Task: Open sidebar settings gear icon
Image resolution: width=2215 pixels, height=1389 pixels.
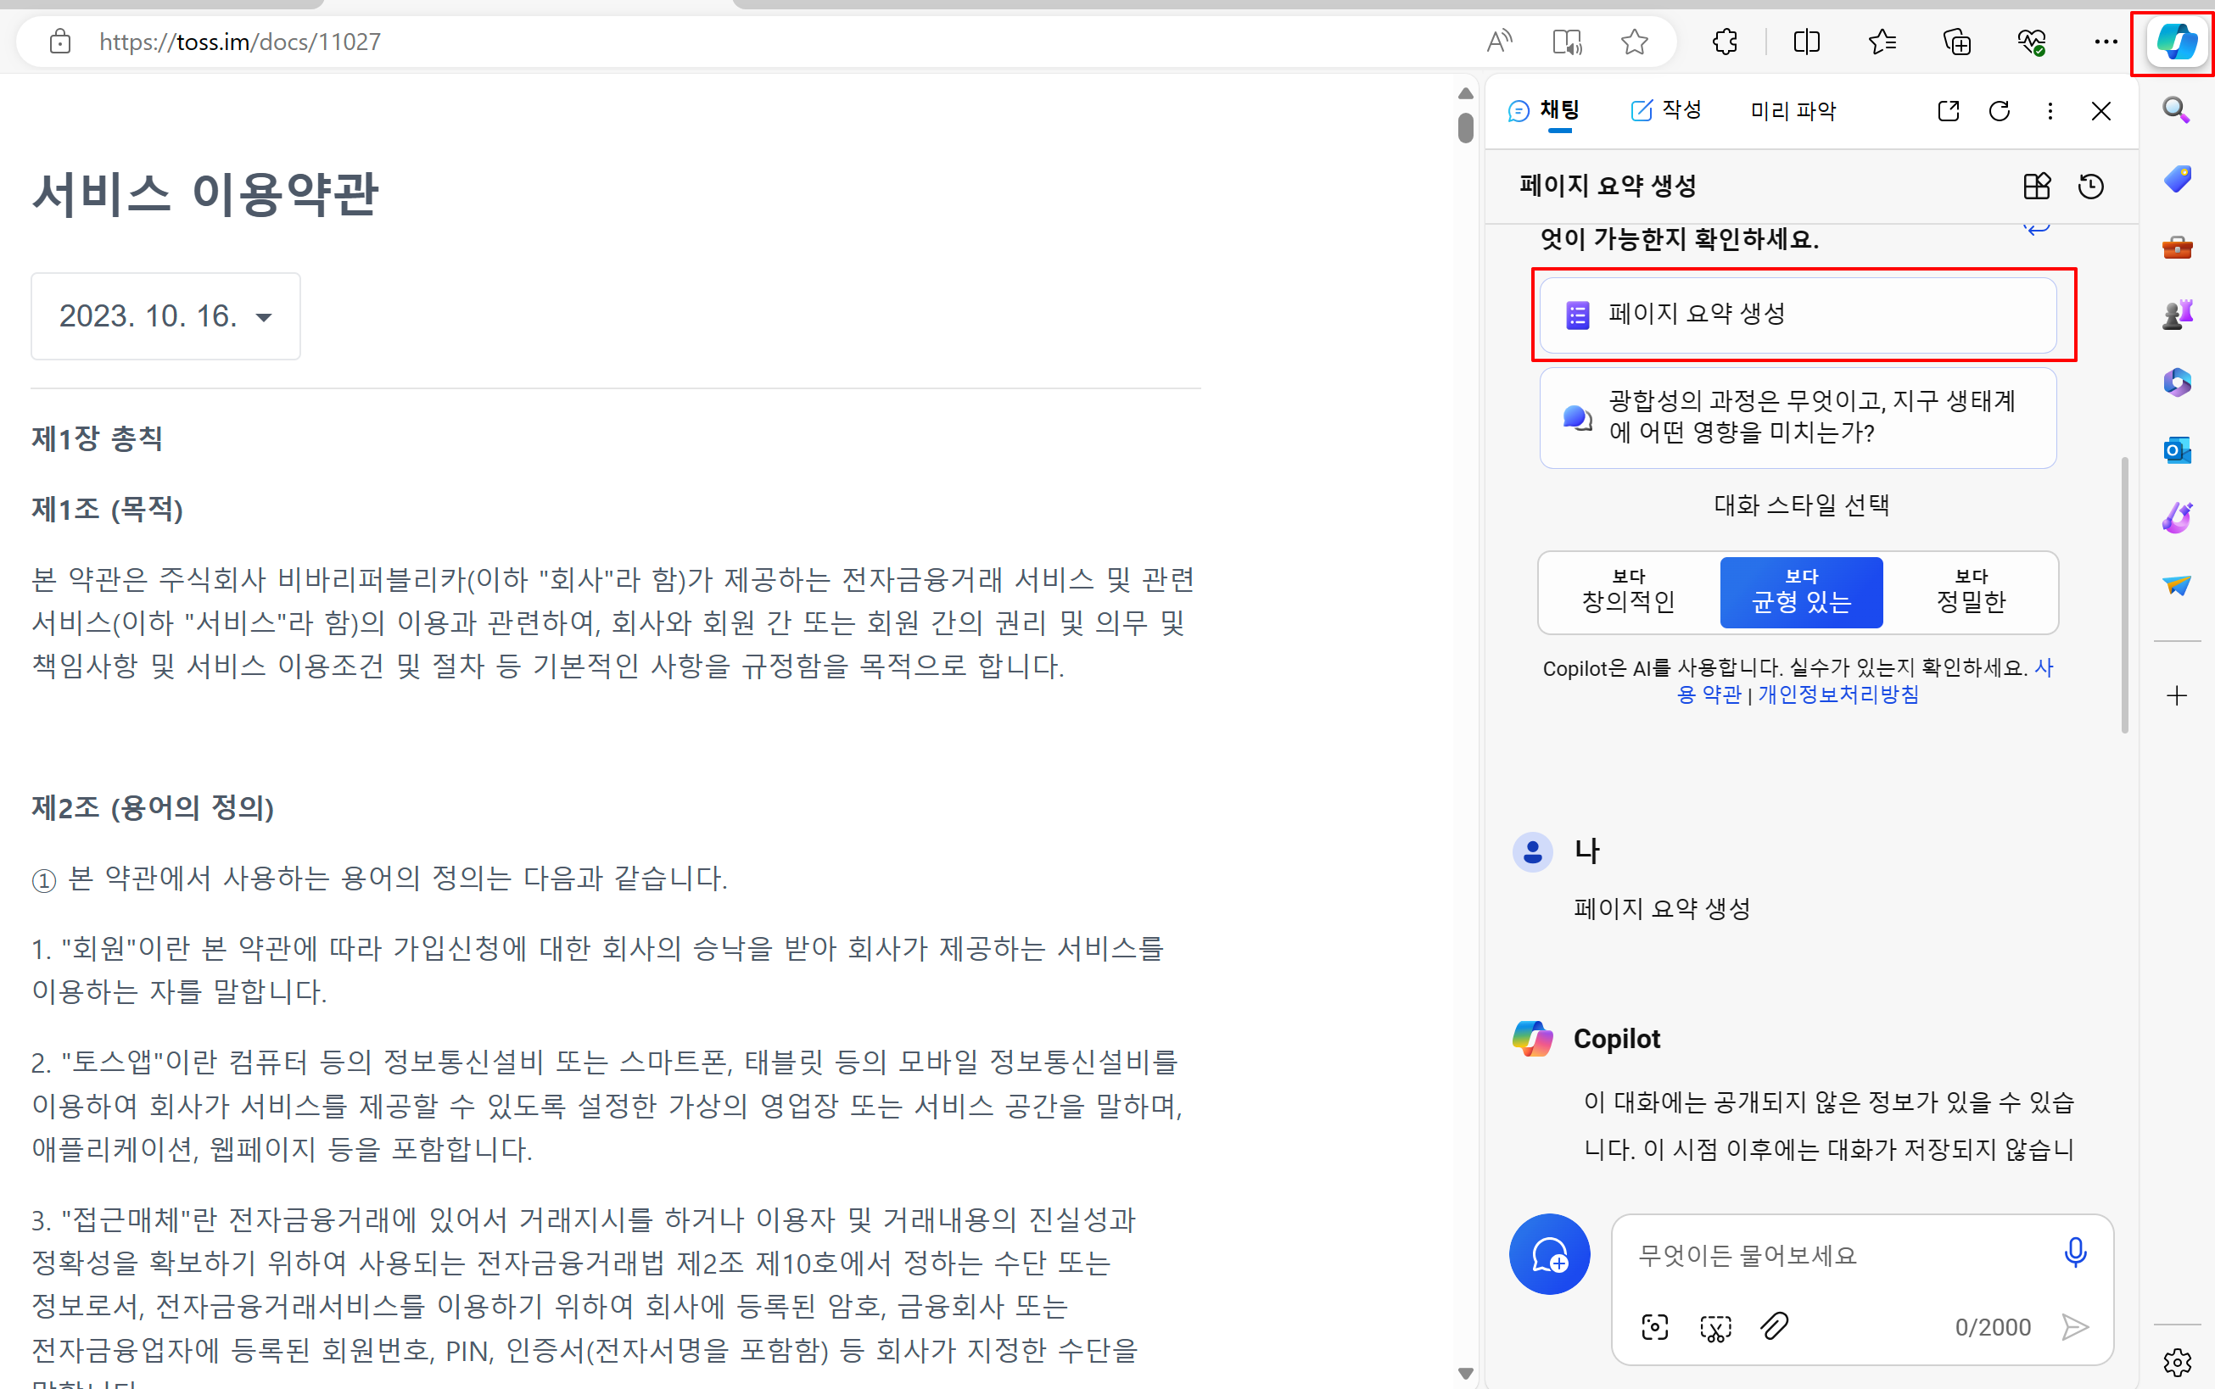Action: coord(2176,1362)
